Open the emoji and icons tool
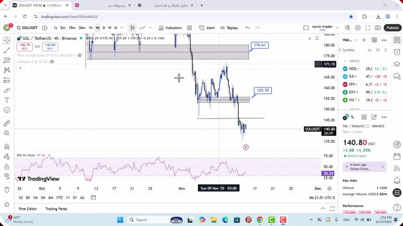Image resolution: width=403 pixels, height=226 pixels. point(7,110)
